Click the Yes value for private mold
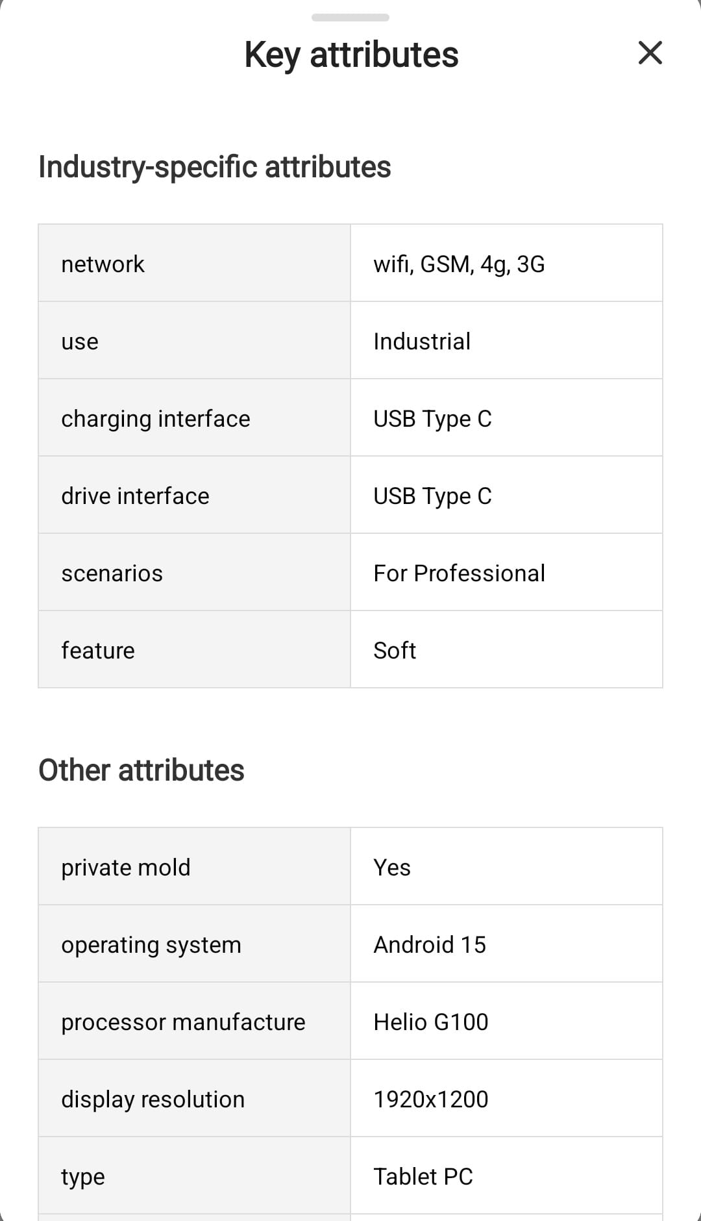This screenshot has width=701, height=1221. click(392, 868)
